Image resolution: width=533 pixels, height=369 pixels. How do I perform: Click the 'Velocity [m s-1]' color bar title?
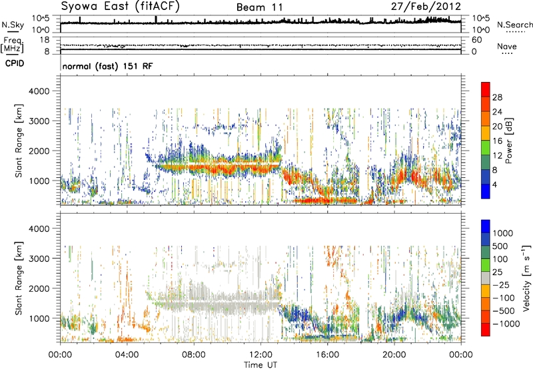click(526, 278)
